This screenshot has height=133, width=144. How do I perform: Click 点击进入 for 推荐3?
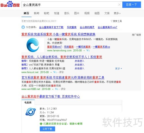(x=79, y=69)
